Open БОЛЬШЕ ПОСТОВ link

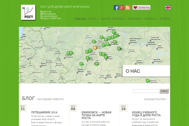point(156,99)
